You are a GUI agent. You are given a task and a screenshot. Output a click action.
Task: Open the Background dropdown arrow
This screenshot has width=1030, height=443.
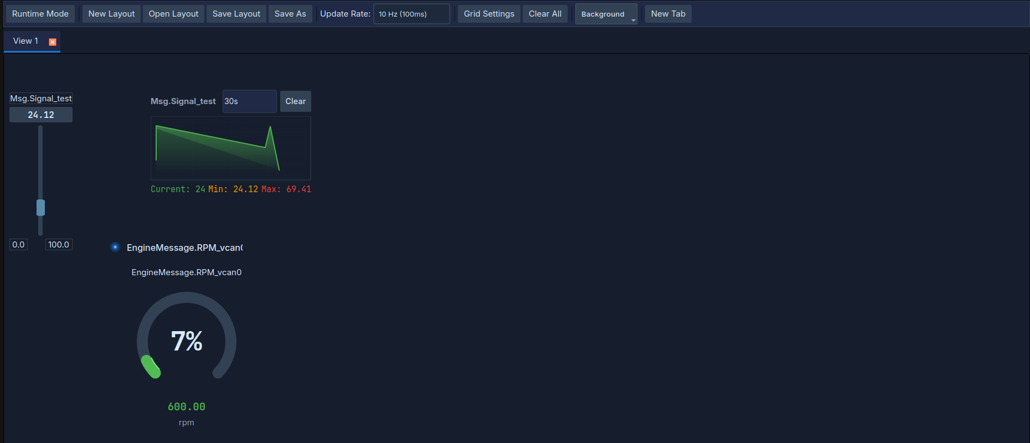(x=633, y=20)
